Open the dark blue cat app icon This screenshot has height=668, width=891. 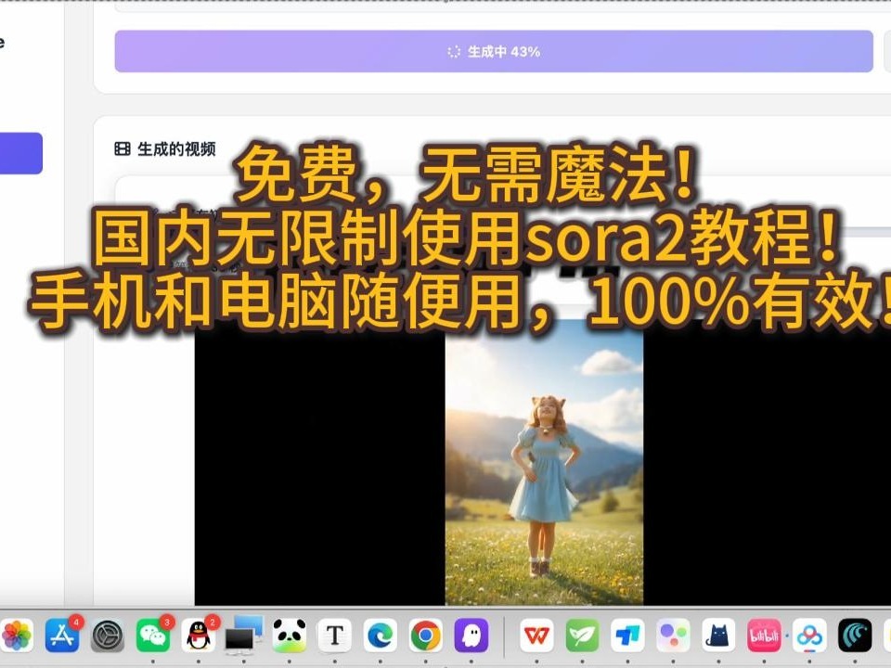pyautogui.click(x=718, y=636)
